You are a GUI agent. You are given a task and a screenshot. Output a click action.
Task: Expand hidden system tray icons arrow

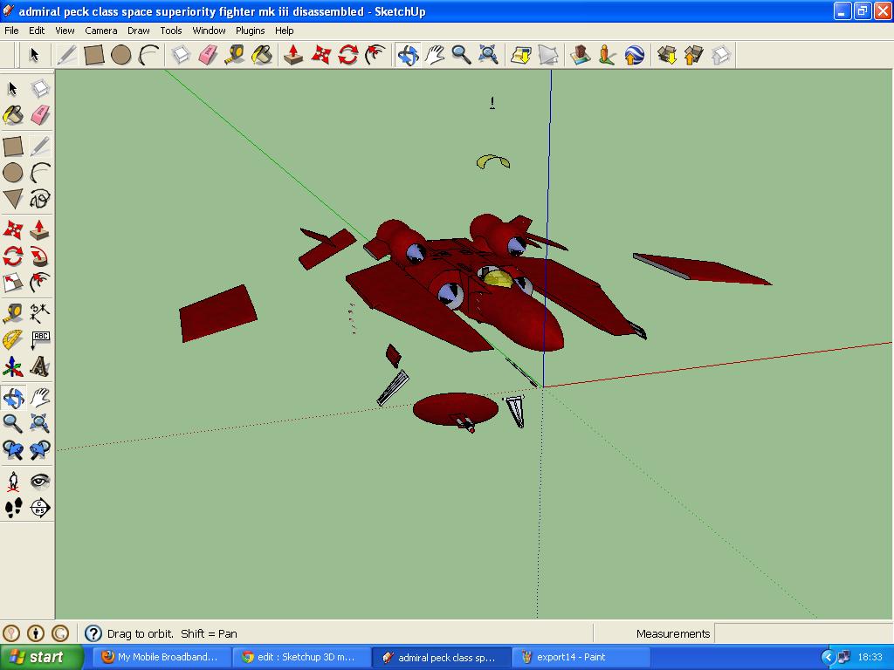point(828,658)
